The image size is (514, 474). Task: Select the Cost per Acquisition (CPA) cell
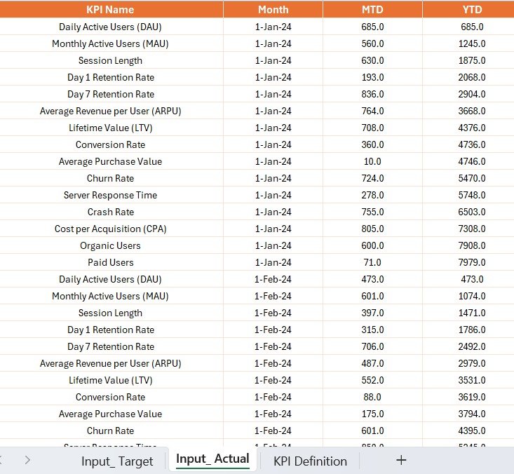[110, 229]
